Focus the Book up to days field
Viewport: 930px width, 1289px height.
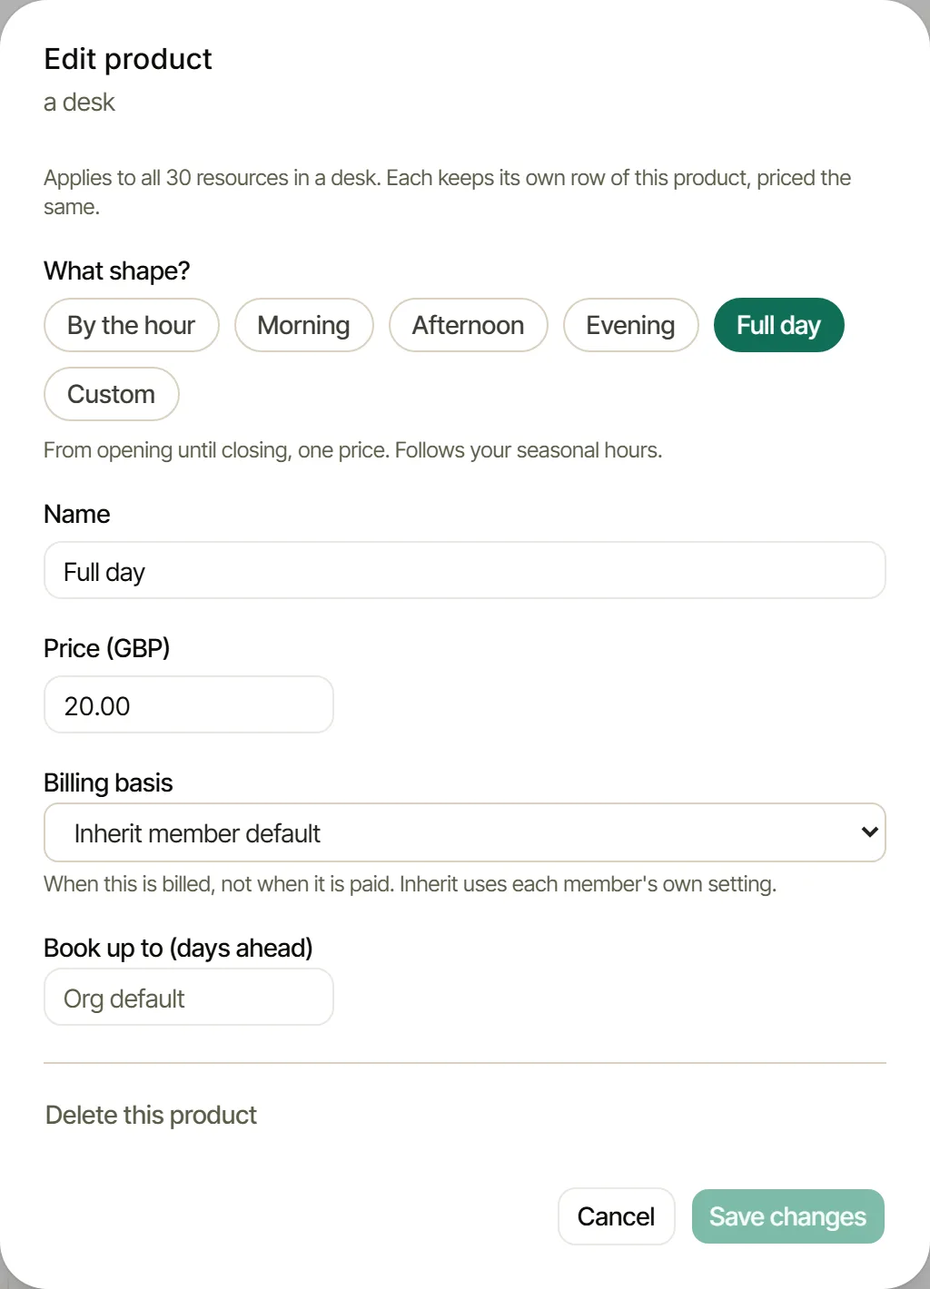click(189, 998)
